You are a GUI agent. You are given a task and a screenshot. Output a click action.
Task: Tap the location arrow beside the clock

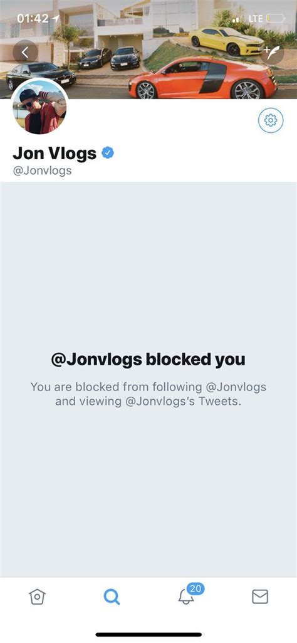[55, 18]
